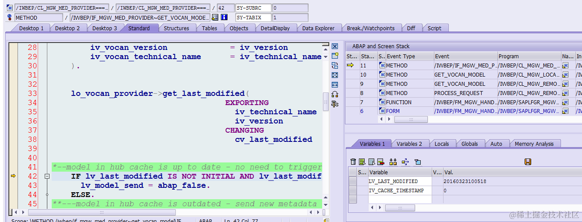Switch to Desktop 1 tab
The image size is (582, 222).
pyautogui.click(x=31, y=28)
